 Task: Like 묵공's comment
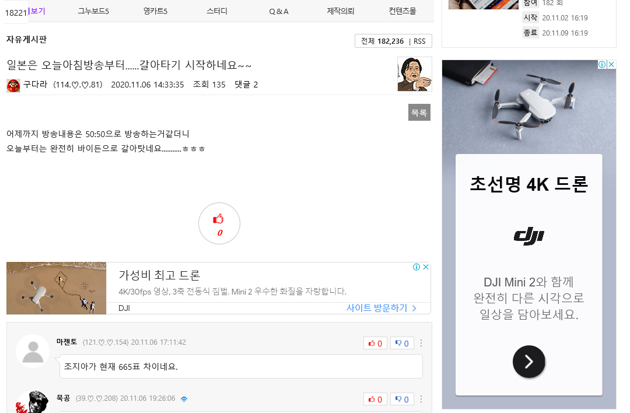(x=375, y=399)
